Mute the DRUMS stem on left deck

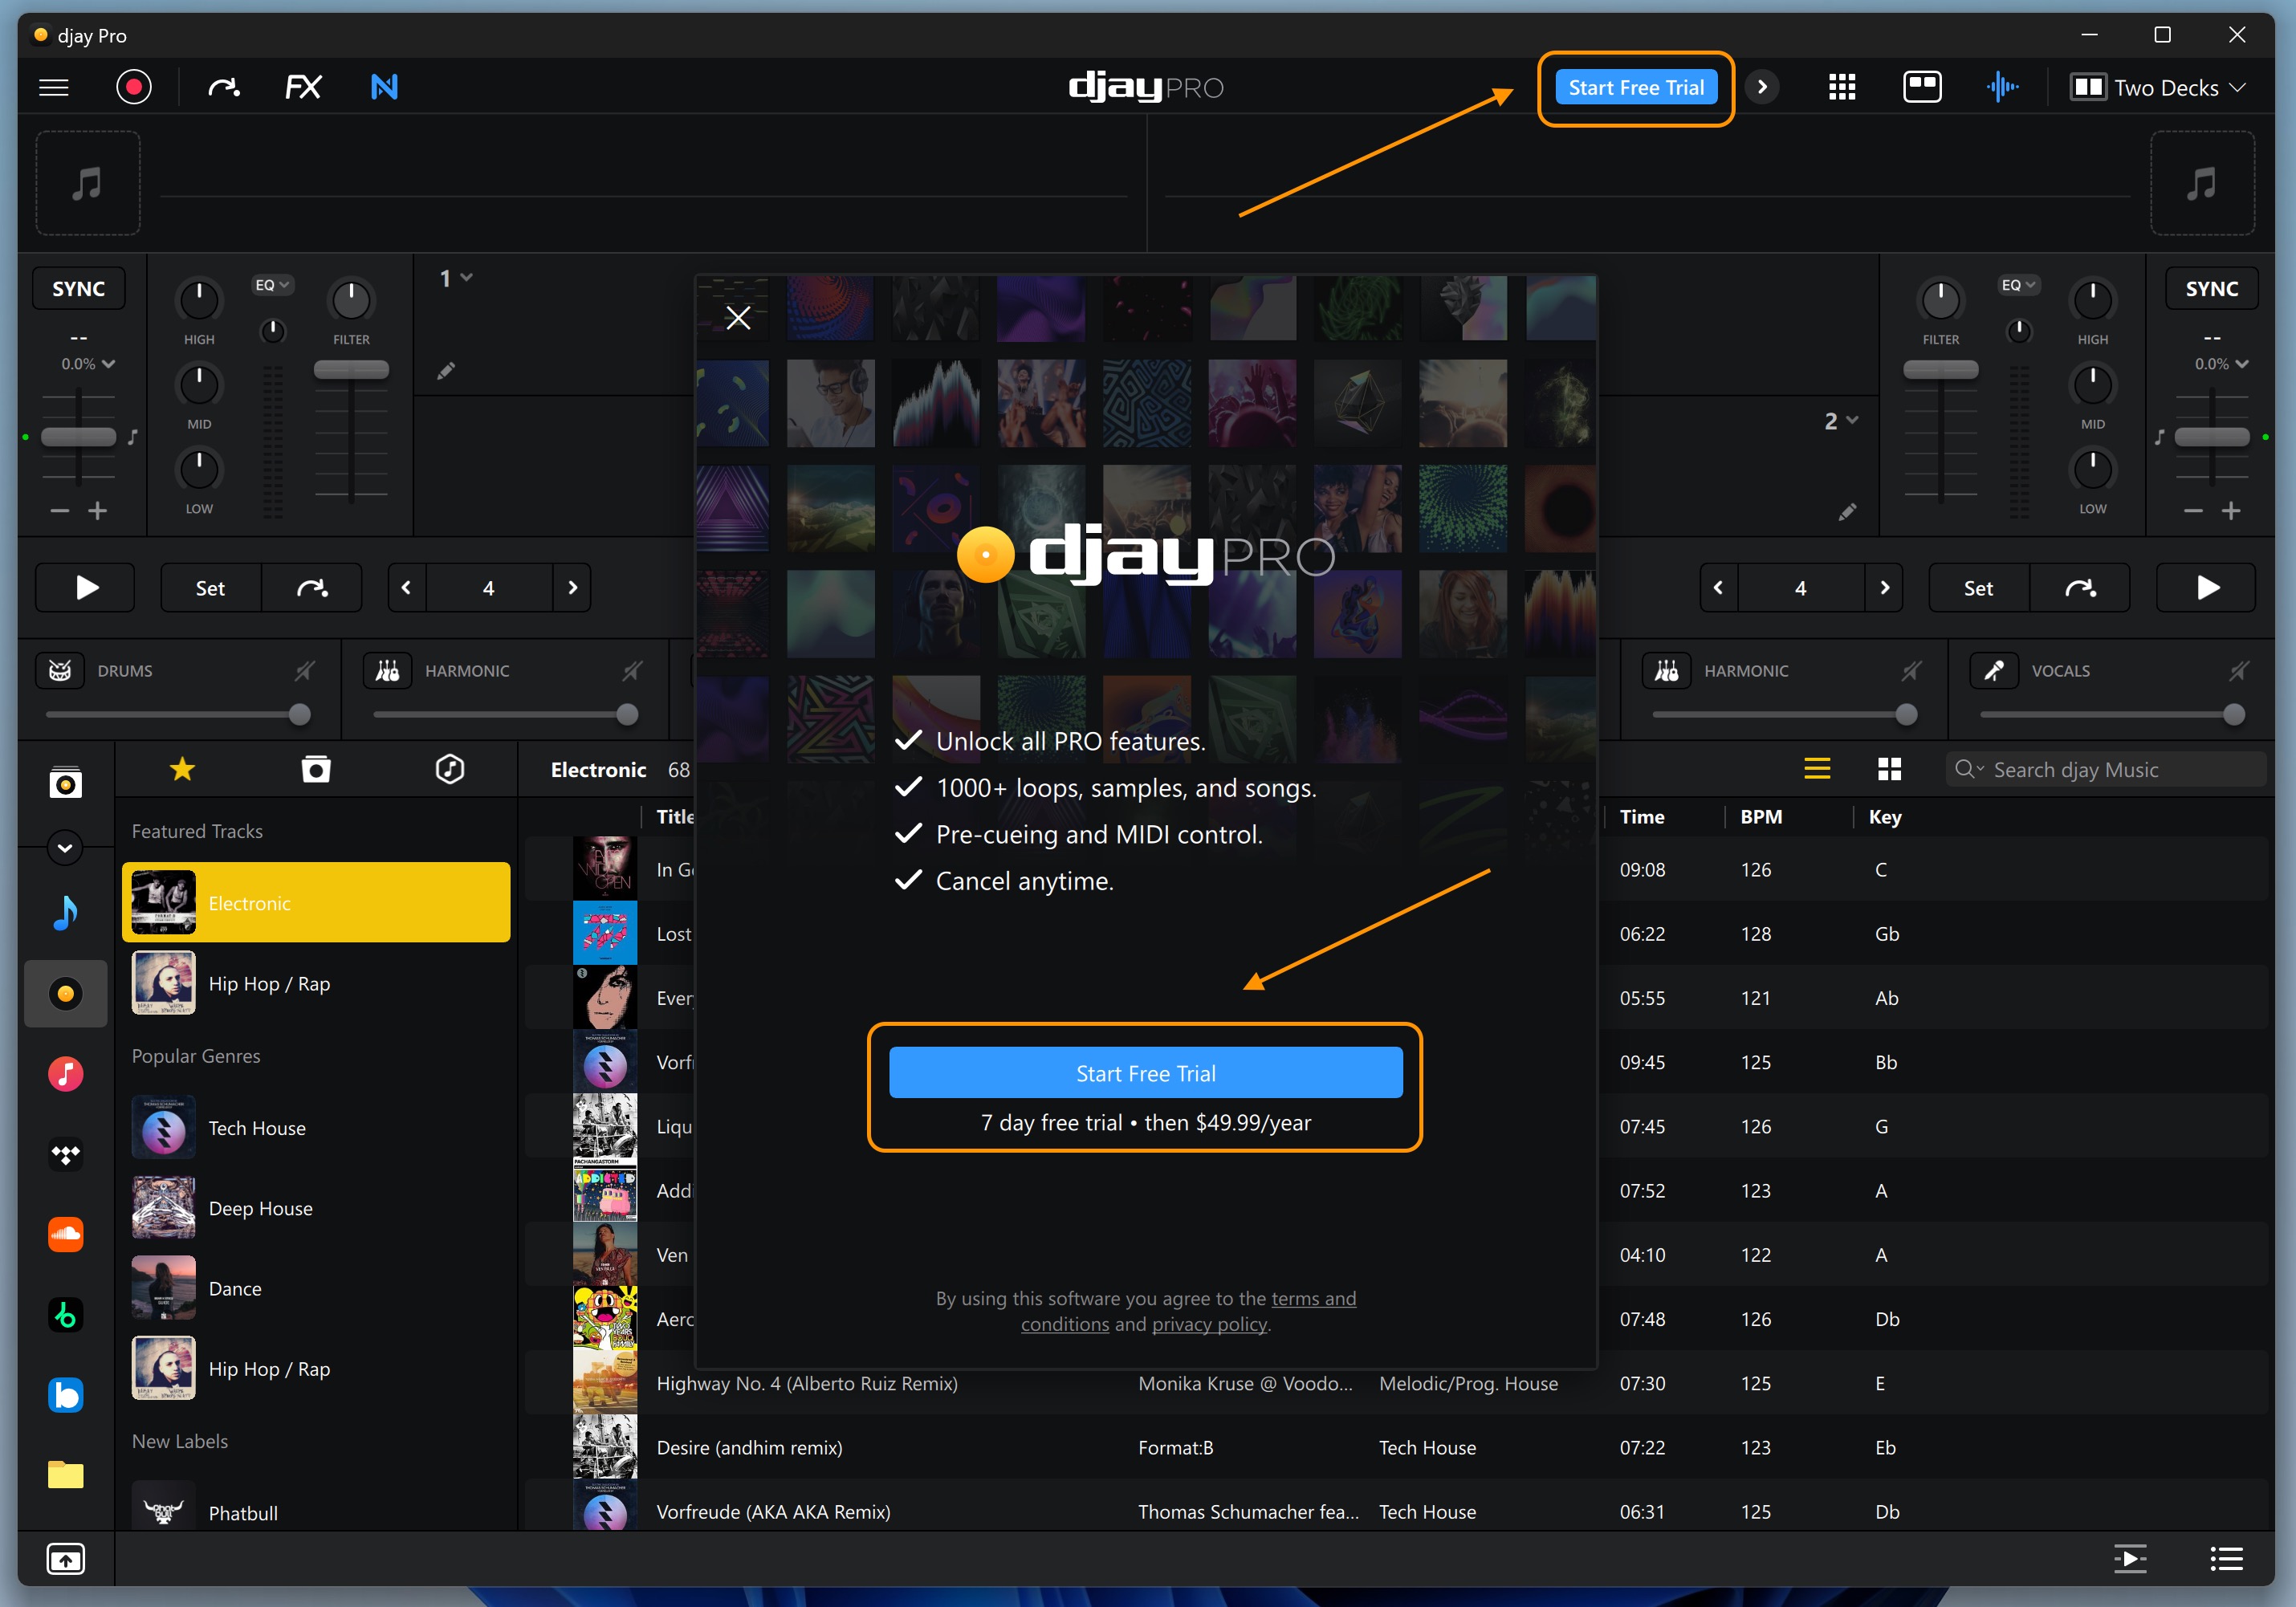[304, 671]
